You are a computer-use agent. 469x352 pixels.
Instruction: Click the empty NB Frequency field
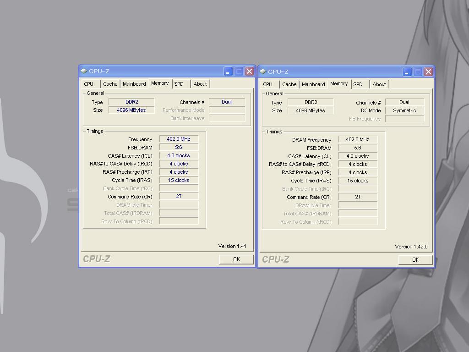[x=405, y=119]
